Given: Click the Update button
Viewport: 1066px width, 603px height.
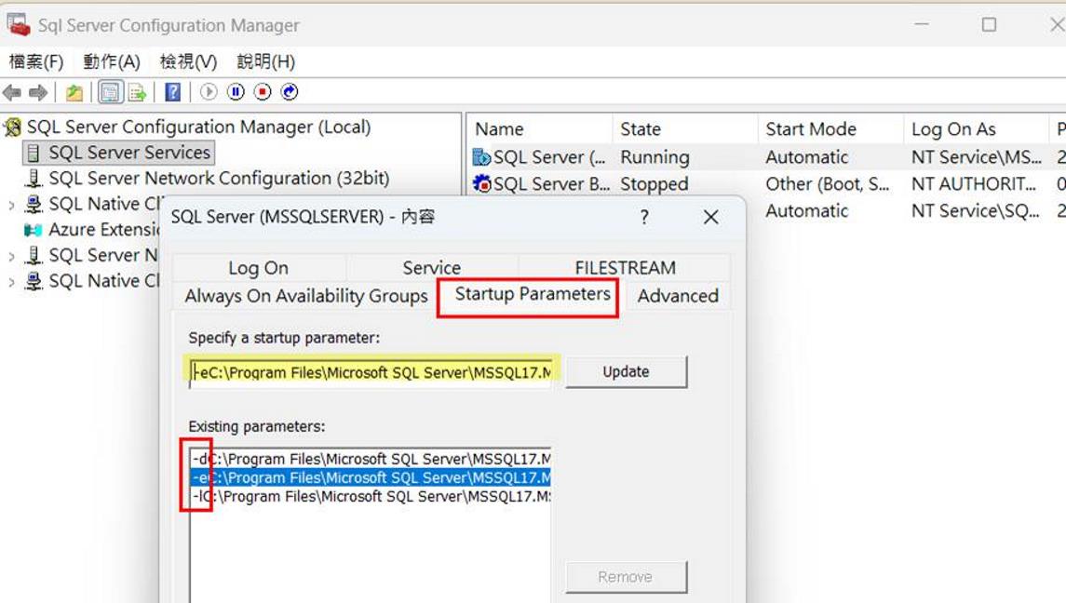Looking at the screenshot, I should point(627,372).
